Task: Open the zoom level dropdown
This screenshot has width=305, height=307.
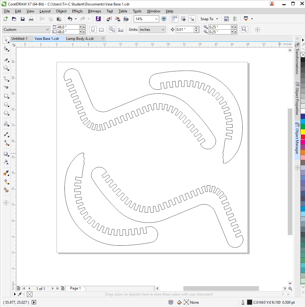Action: pyautogui.click(x=156, y=19)
